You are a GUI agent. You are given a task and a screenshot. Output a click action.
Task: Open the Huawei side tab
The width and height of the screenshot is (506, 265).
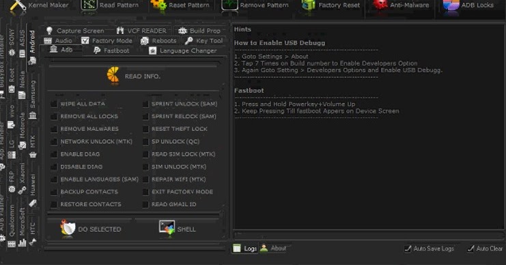click(x=33, y=190)
